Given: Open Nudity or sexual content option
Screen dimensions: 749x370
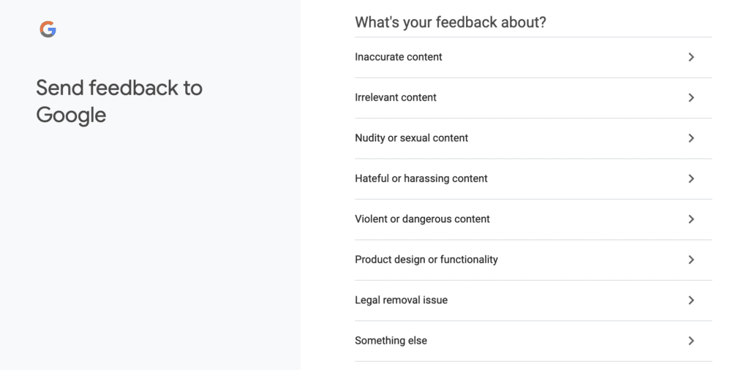Looking at the screenshot, I should pyautogui.click(x=533, y=138).
